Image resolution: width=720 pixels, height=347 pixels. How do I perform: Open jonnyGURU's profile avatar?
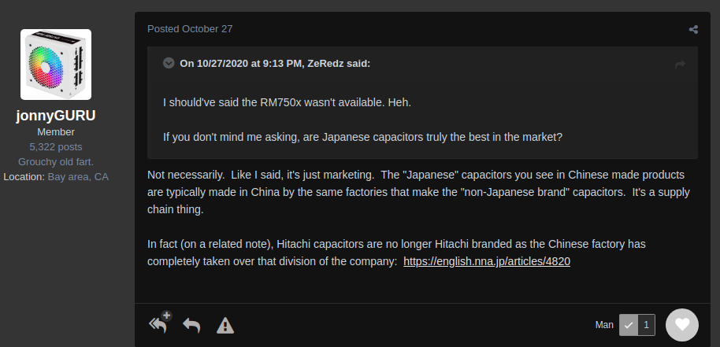[x=56, y=65]
